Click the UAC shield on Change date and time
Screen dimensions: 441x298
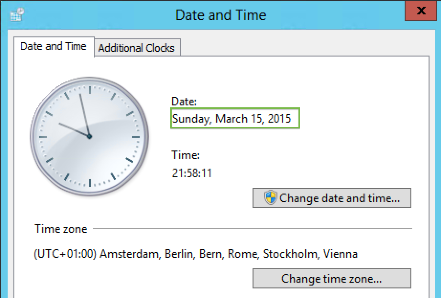coord(271,198)
